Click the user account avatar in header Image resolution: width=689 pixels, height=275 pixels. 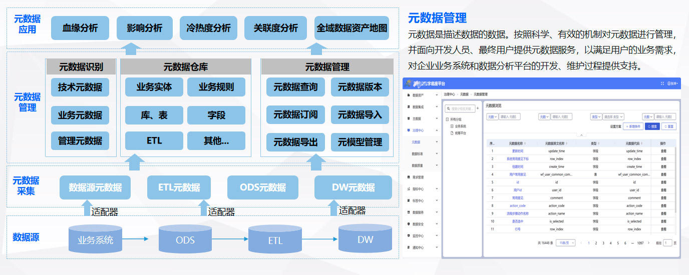pos(669,83)
